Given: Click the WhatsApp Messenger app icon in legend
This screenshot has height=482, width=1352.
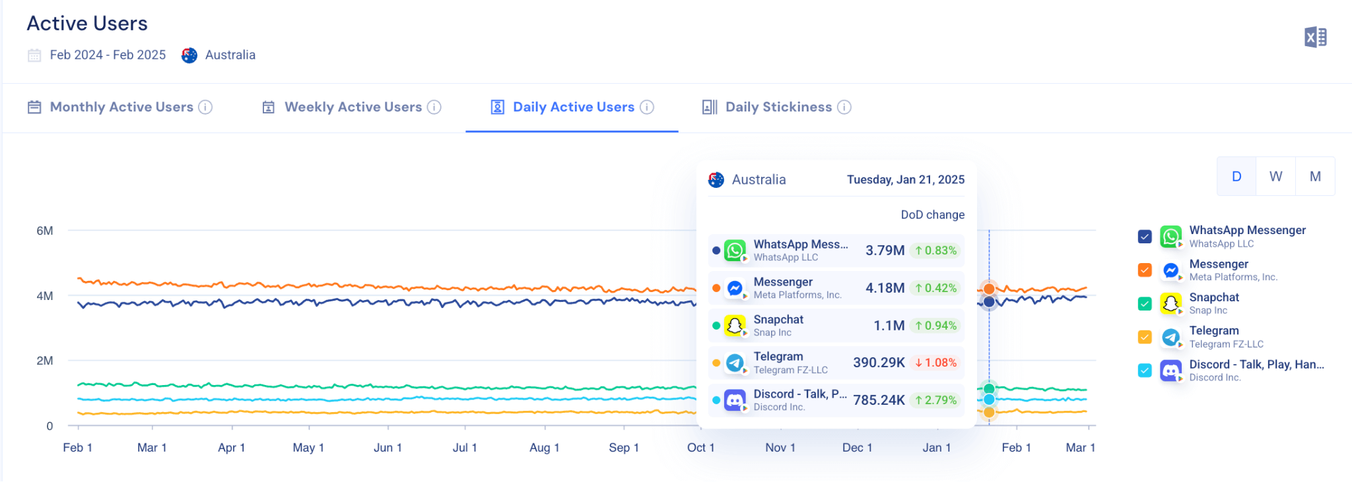Looking at the screenshot, I should coord(1171,237).
